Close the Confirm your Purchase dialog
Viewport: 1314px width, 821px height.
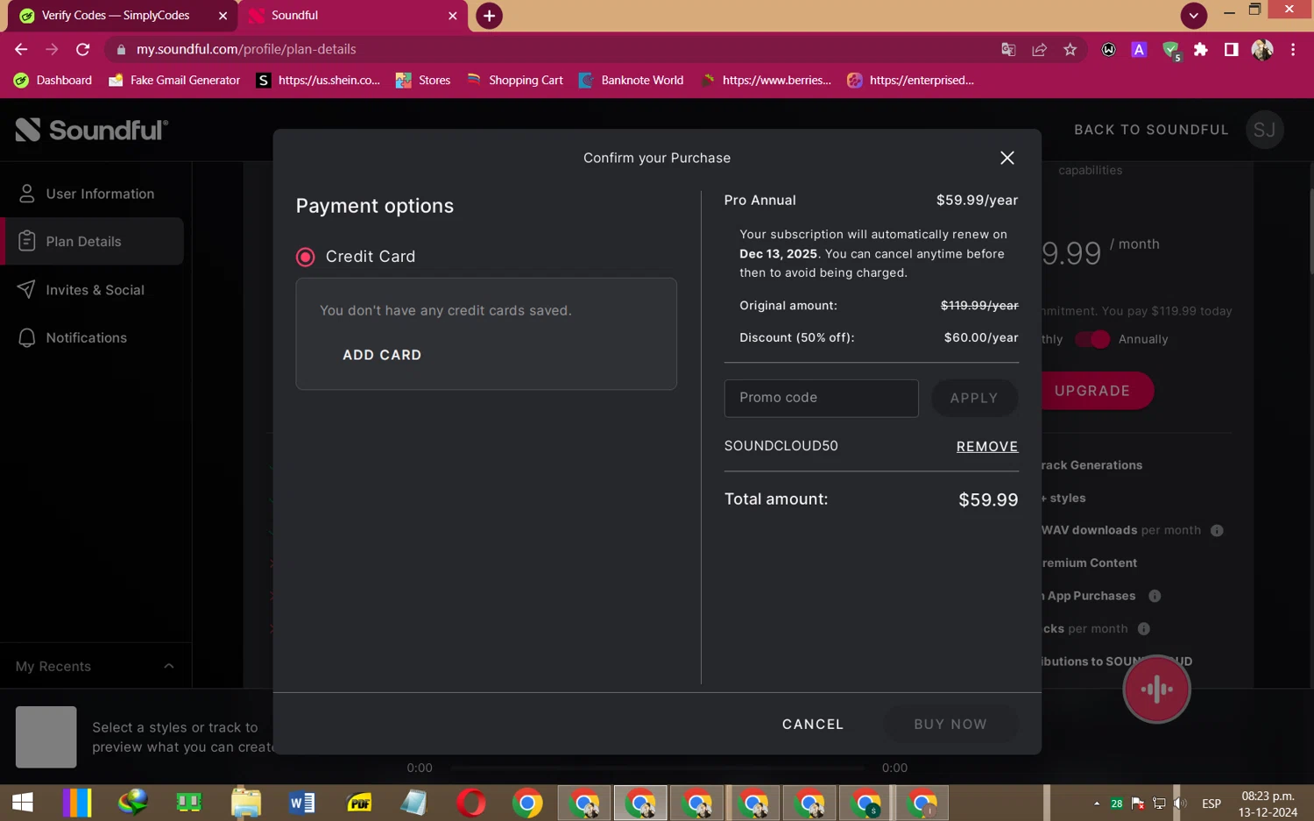(x=1007, y=158)
